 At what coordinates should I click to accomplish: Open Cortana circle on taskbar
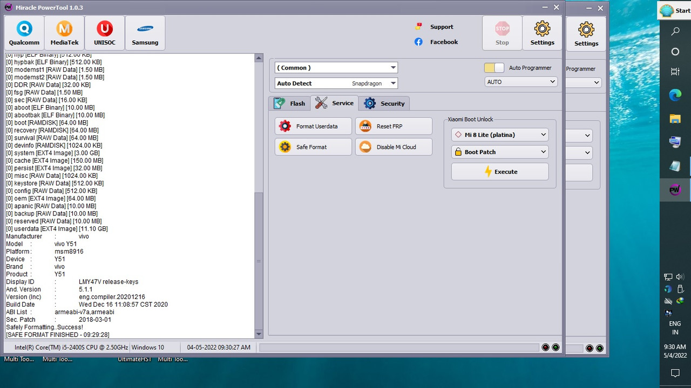click(x=675, y=52)
